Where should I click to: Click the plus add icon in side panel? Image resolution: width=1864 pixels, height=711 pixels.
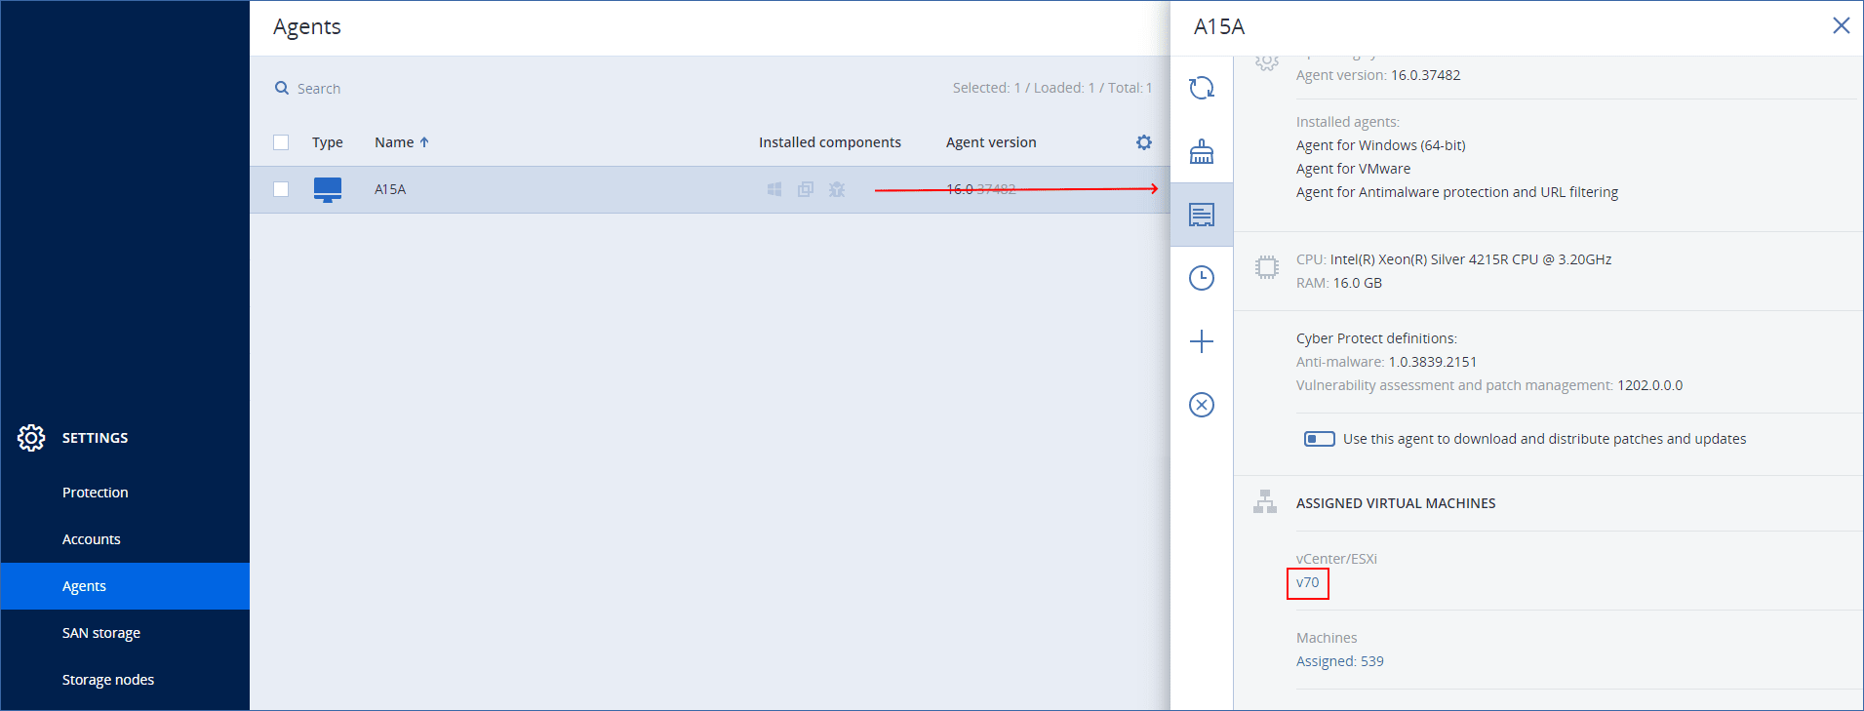[1201, 341]
